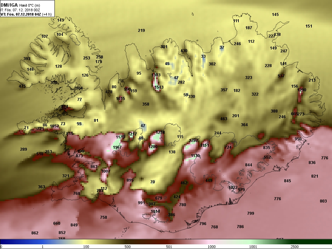Viewport: 332px width, 249px height.
Task: Select the 301 value in the north
Action: click(x=164, y=47)
